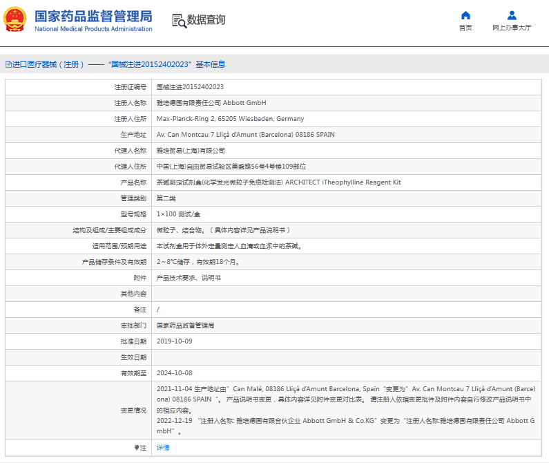Screen dimensions: 549x463
Task: Click 国家药品监督管理局 site title
Action: (x=93, y=16)
